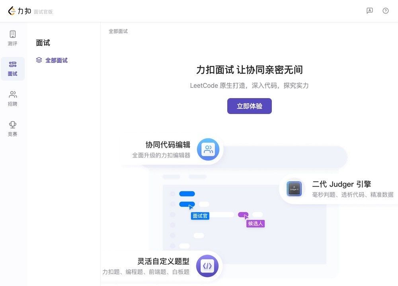The image size is (398, 286).
Task: Click the 面试官 cursor label
Action: [x=200, y=216]
